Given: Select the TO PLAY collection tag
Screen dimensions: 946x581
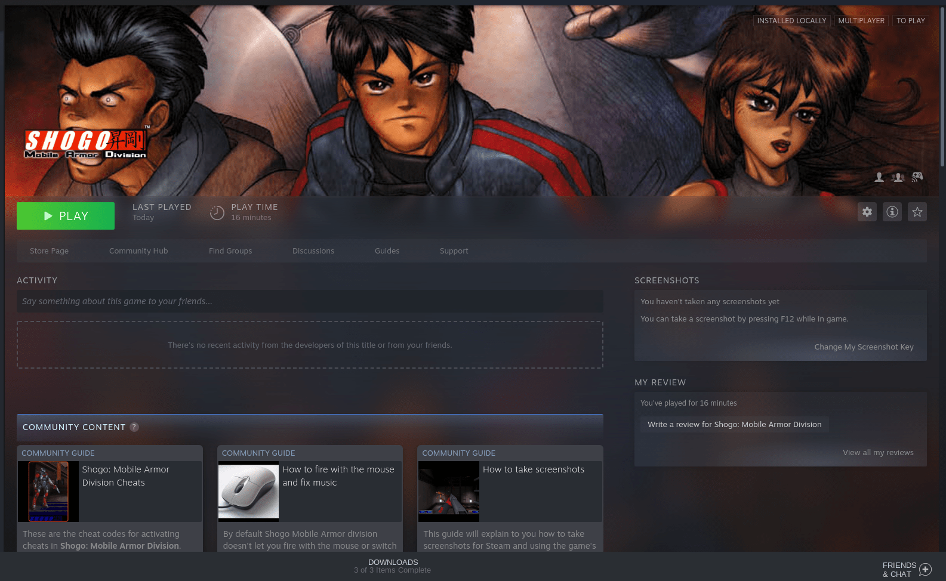Looking at the screenshot, I should point(911,21).
